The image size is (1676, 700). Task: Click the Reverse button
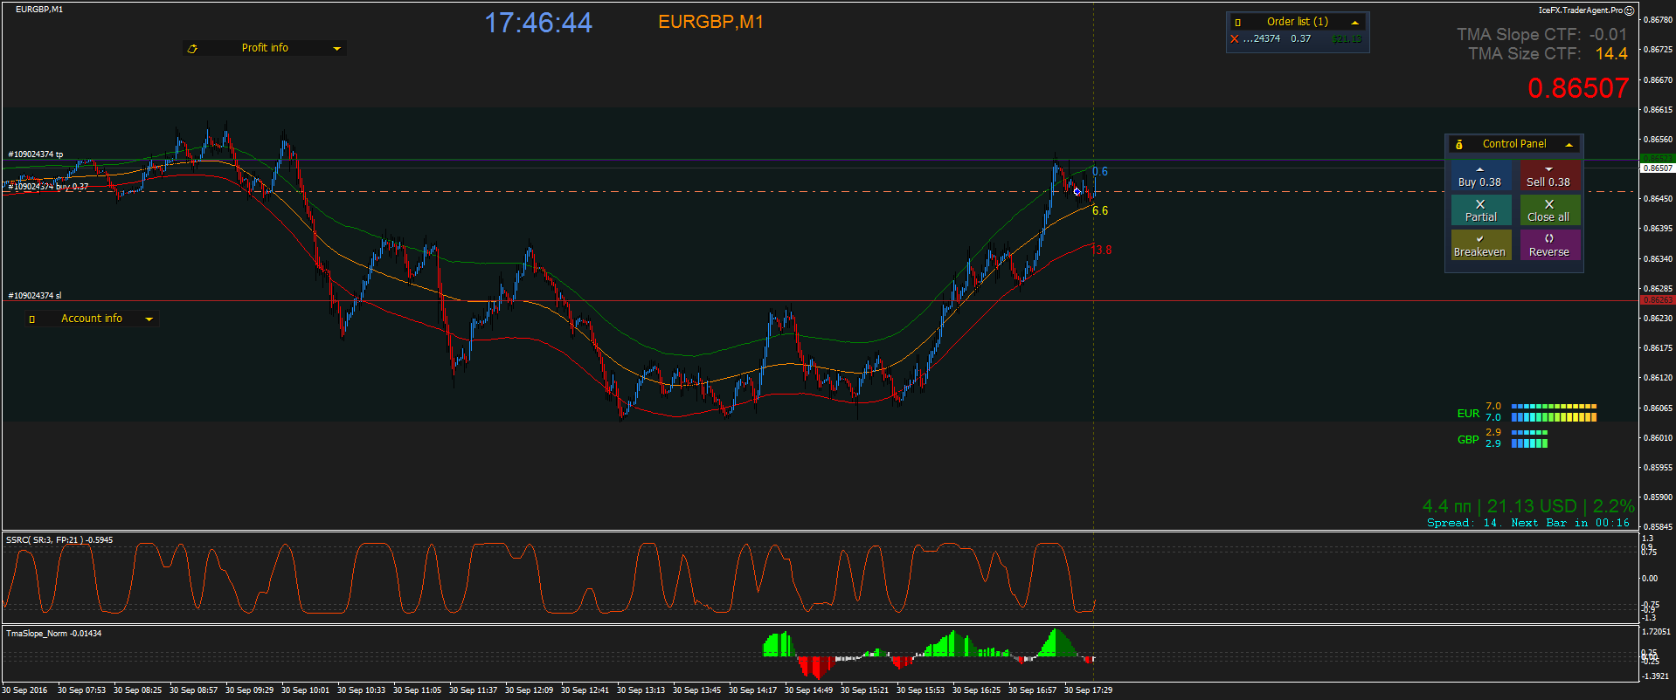(1548, 245)
